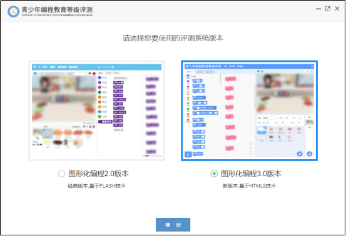Choose the 3.0 version preview thumbnail
The image size is (346, 236).
pos(250,111)
